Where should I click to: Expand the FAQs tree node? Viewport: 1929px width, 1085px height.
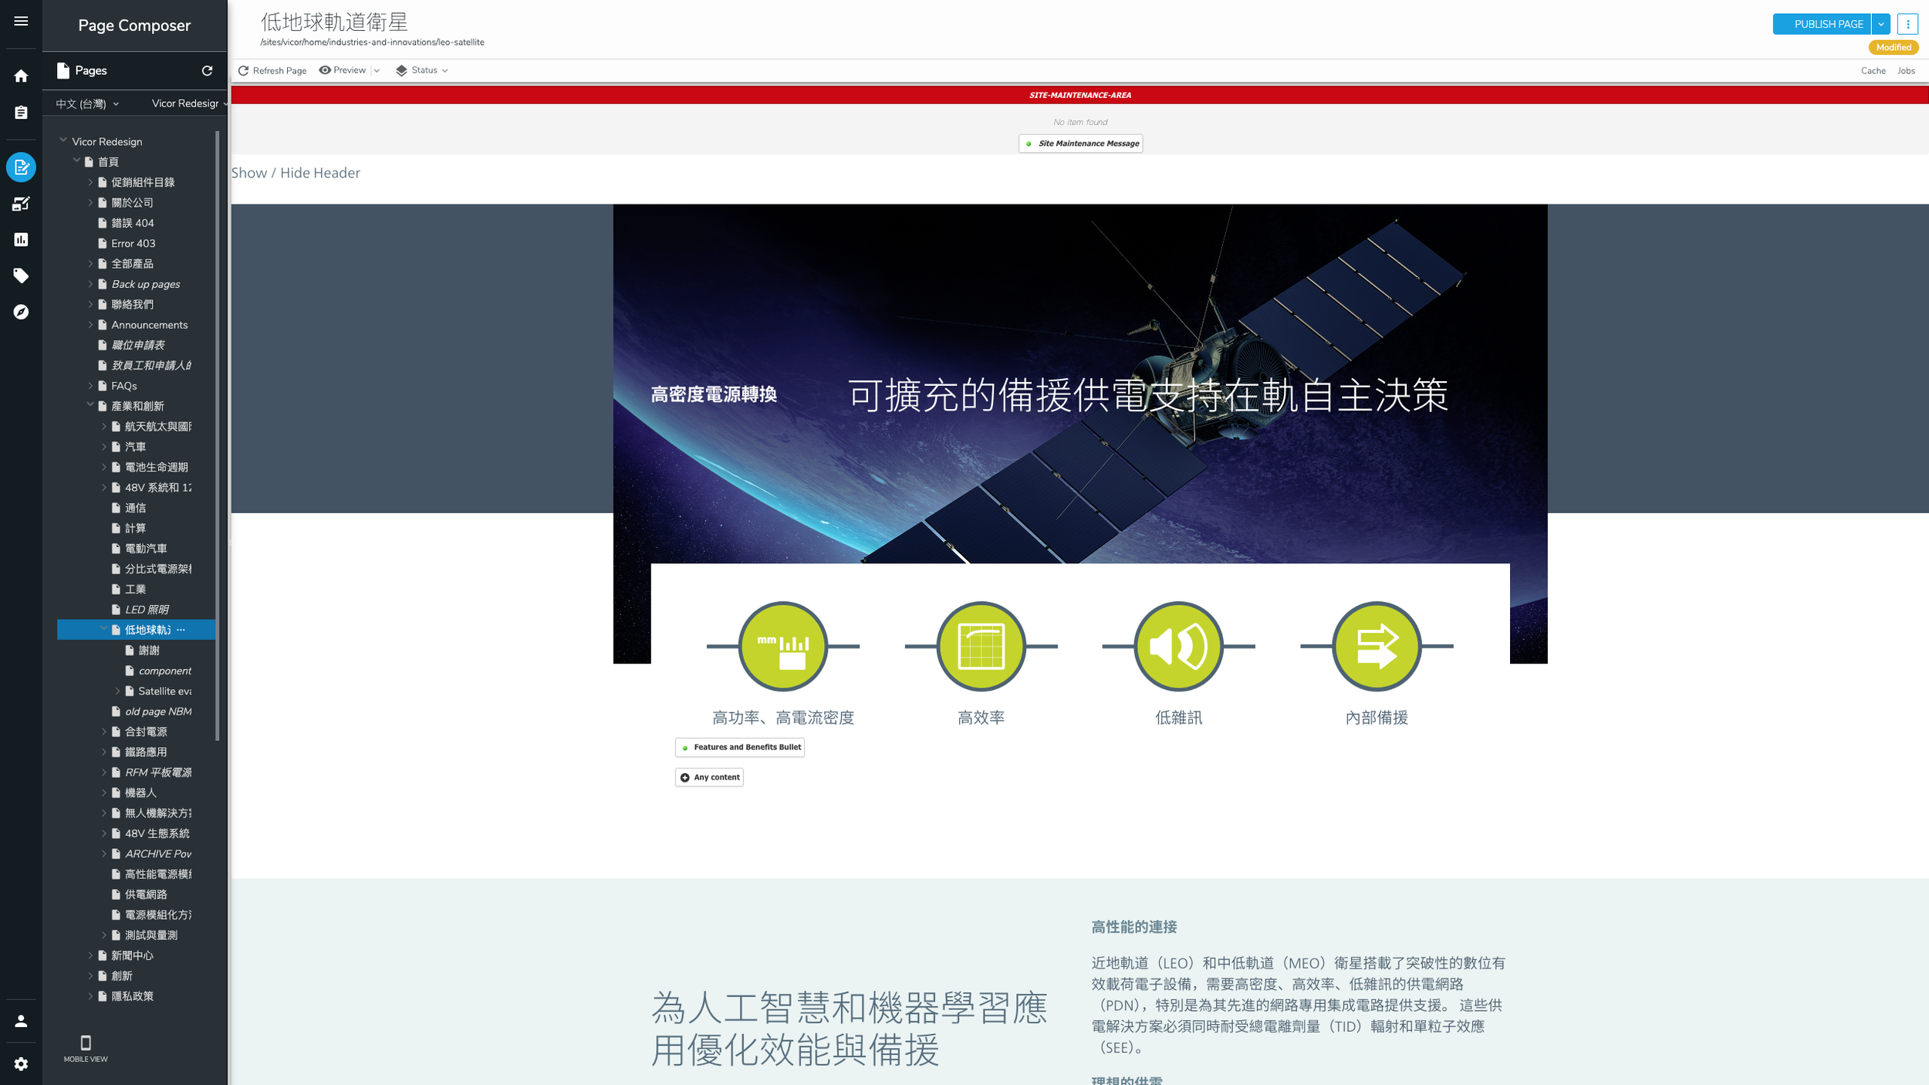90,386
